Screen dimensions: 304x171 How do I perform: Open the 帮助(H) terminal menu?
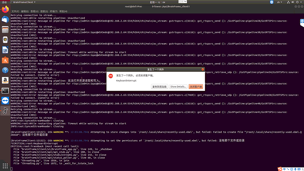[x=63, y=11]
